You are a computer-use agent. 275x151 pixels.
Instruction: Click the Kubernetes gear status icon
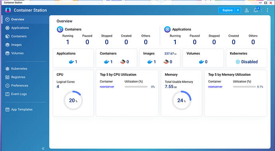point(238,62)
